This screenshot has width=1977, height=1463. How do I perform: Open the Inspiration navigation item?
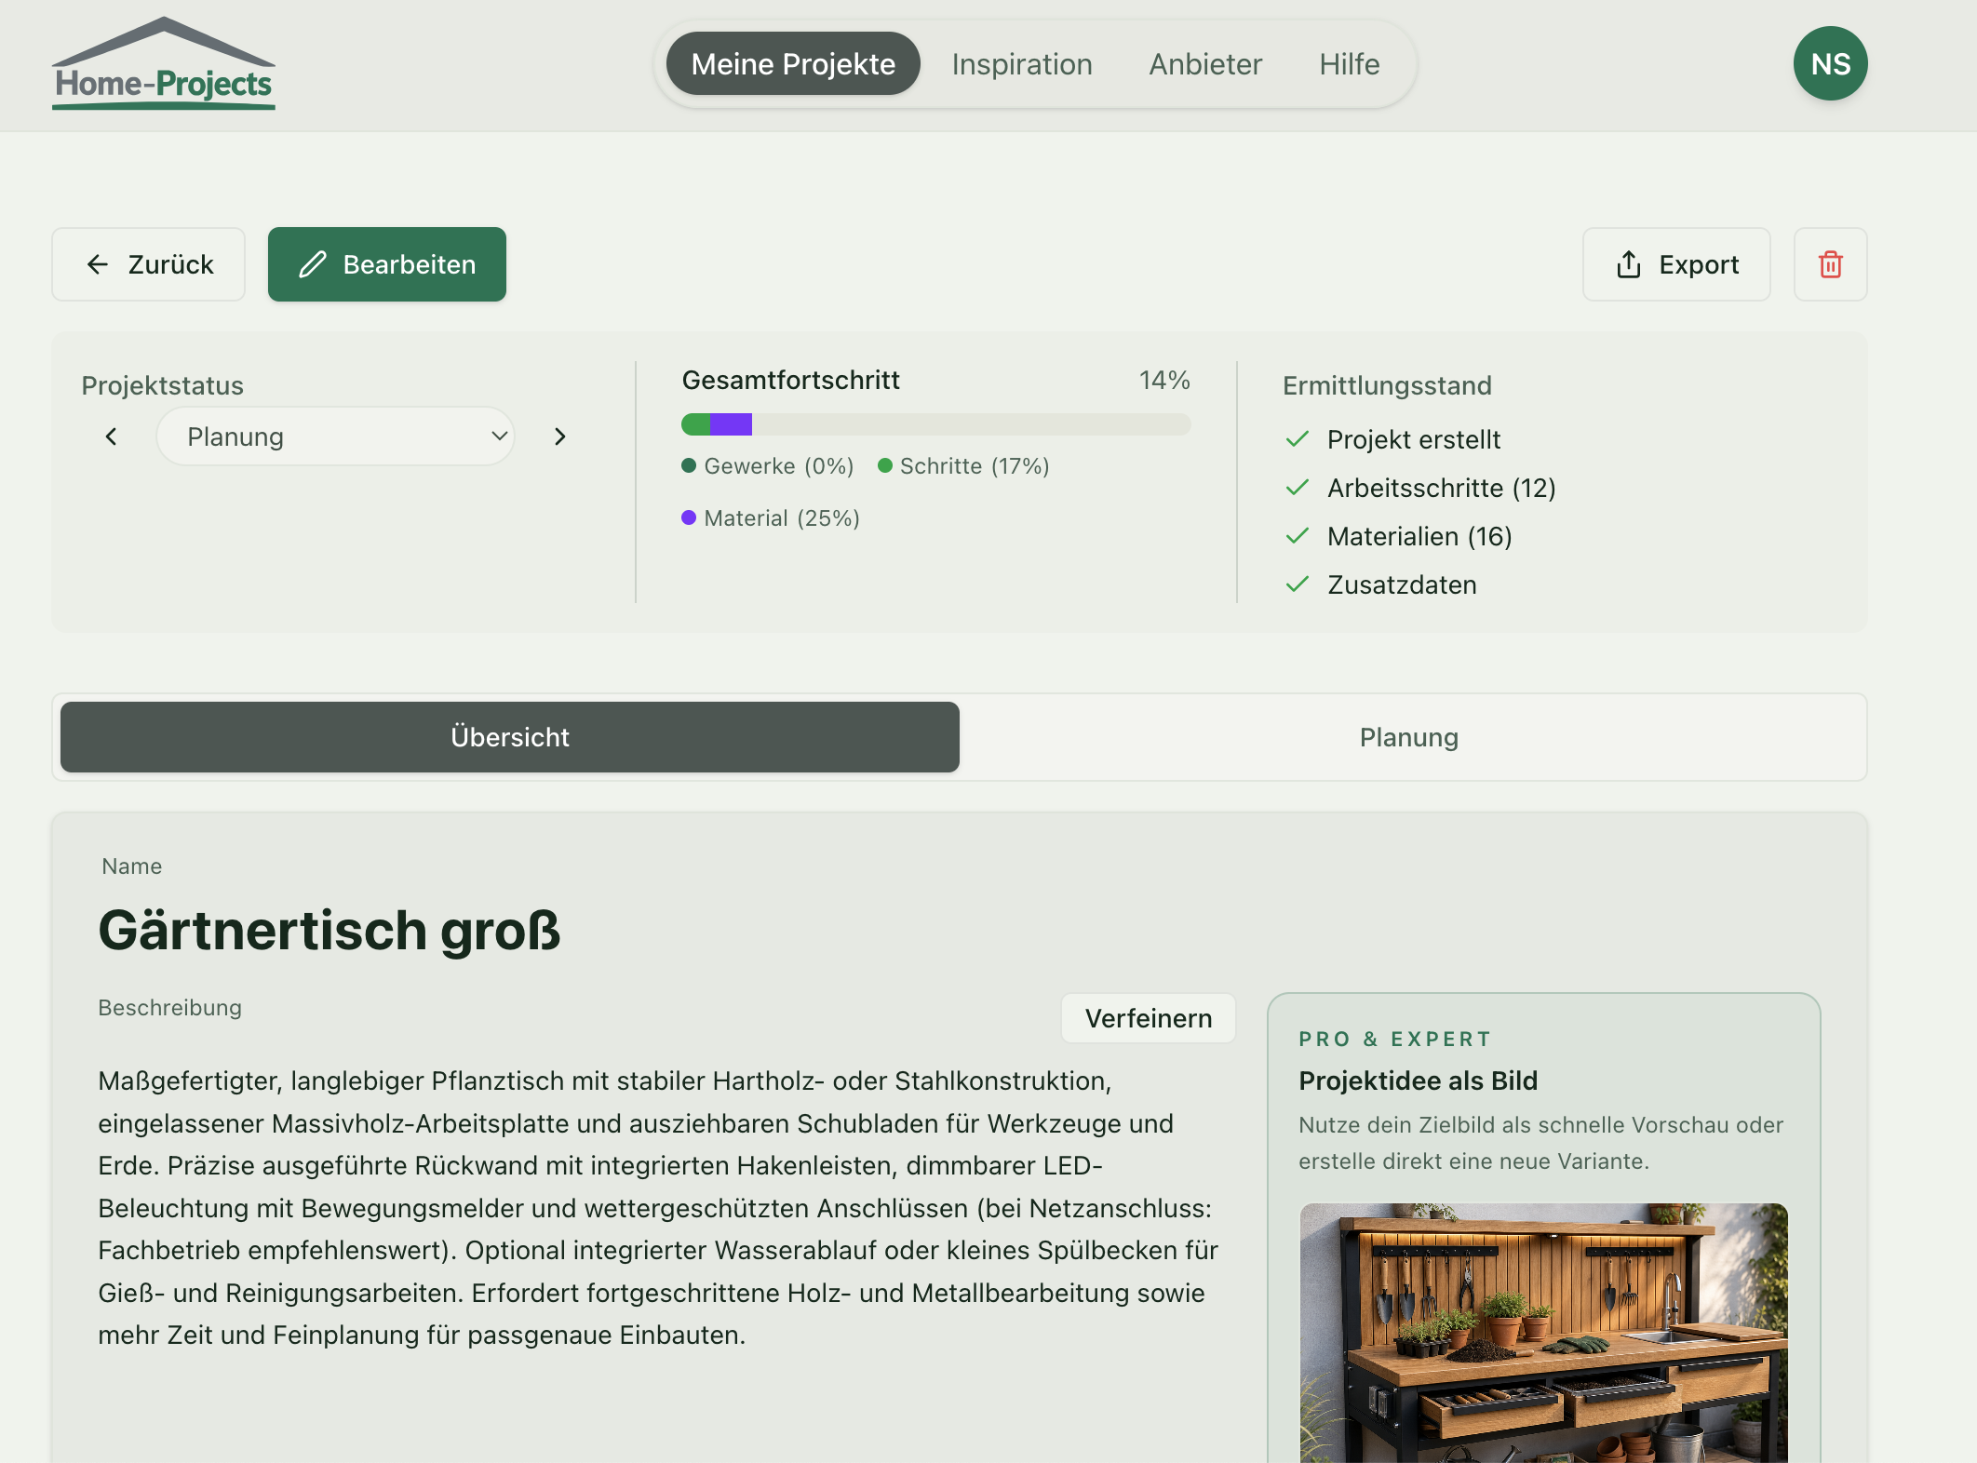point(1021,63)
